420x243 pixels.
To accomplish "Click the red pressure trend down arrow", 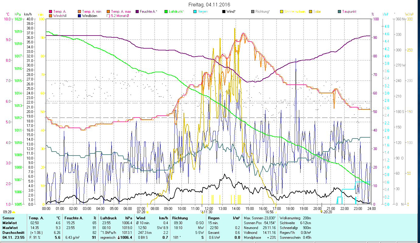I will pyautogui.click(x=119, y=237).
